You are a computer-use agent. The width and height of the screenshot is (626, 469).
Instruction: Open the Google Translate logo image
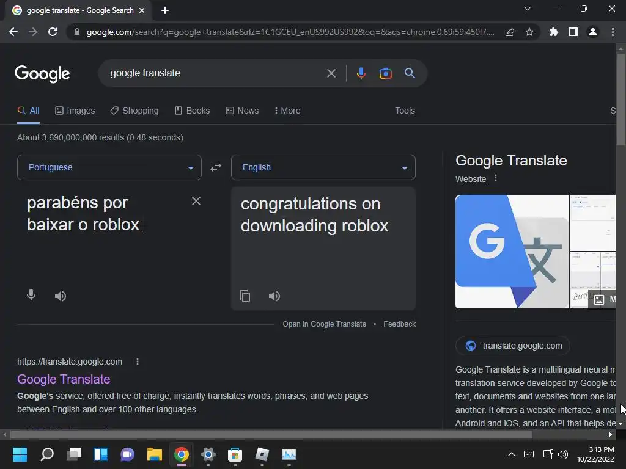(512, 251)
